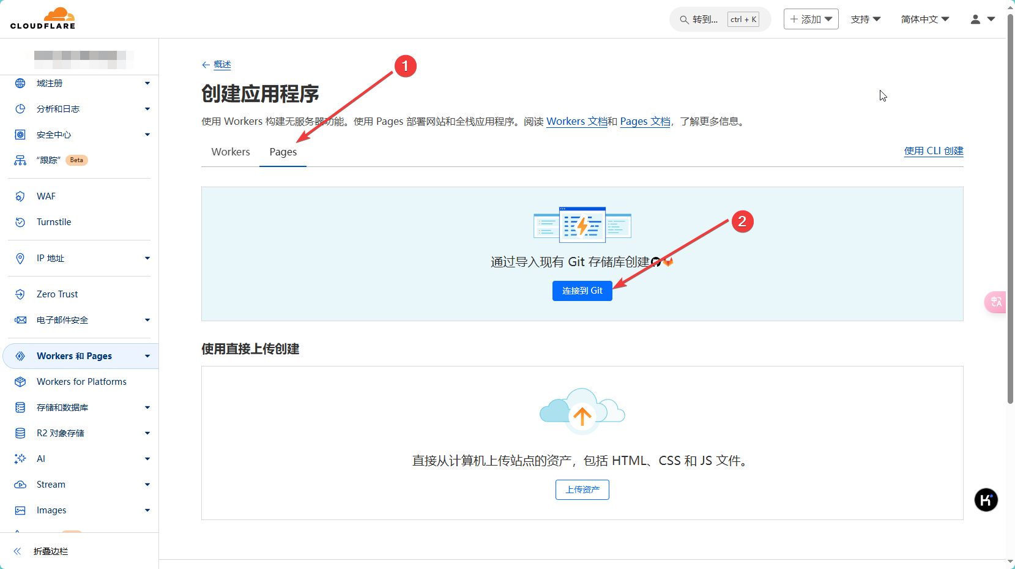Open Turnstile in the sidebar

tap(54, 222)
